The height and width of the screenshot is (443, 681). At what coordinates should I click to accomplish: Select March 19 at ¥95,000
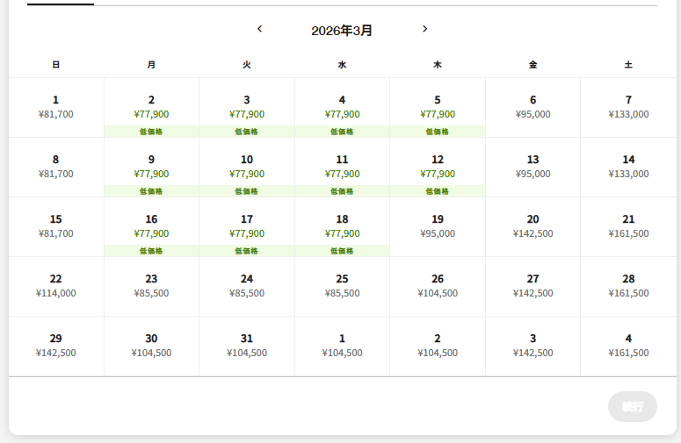point(438,226)
